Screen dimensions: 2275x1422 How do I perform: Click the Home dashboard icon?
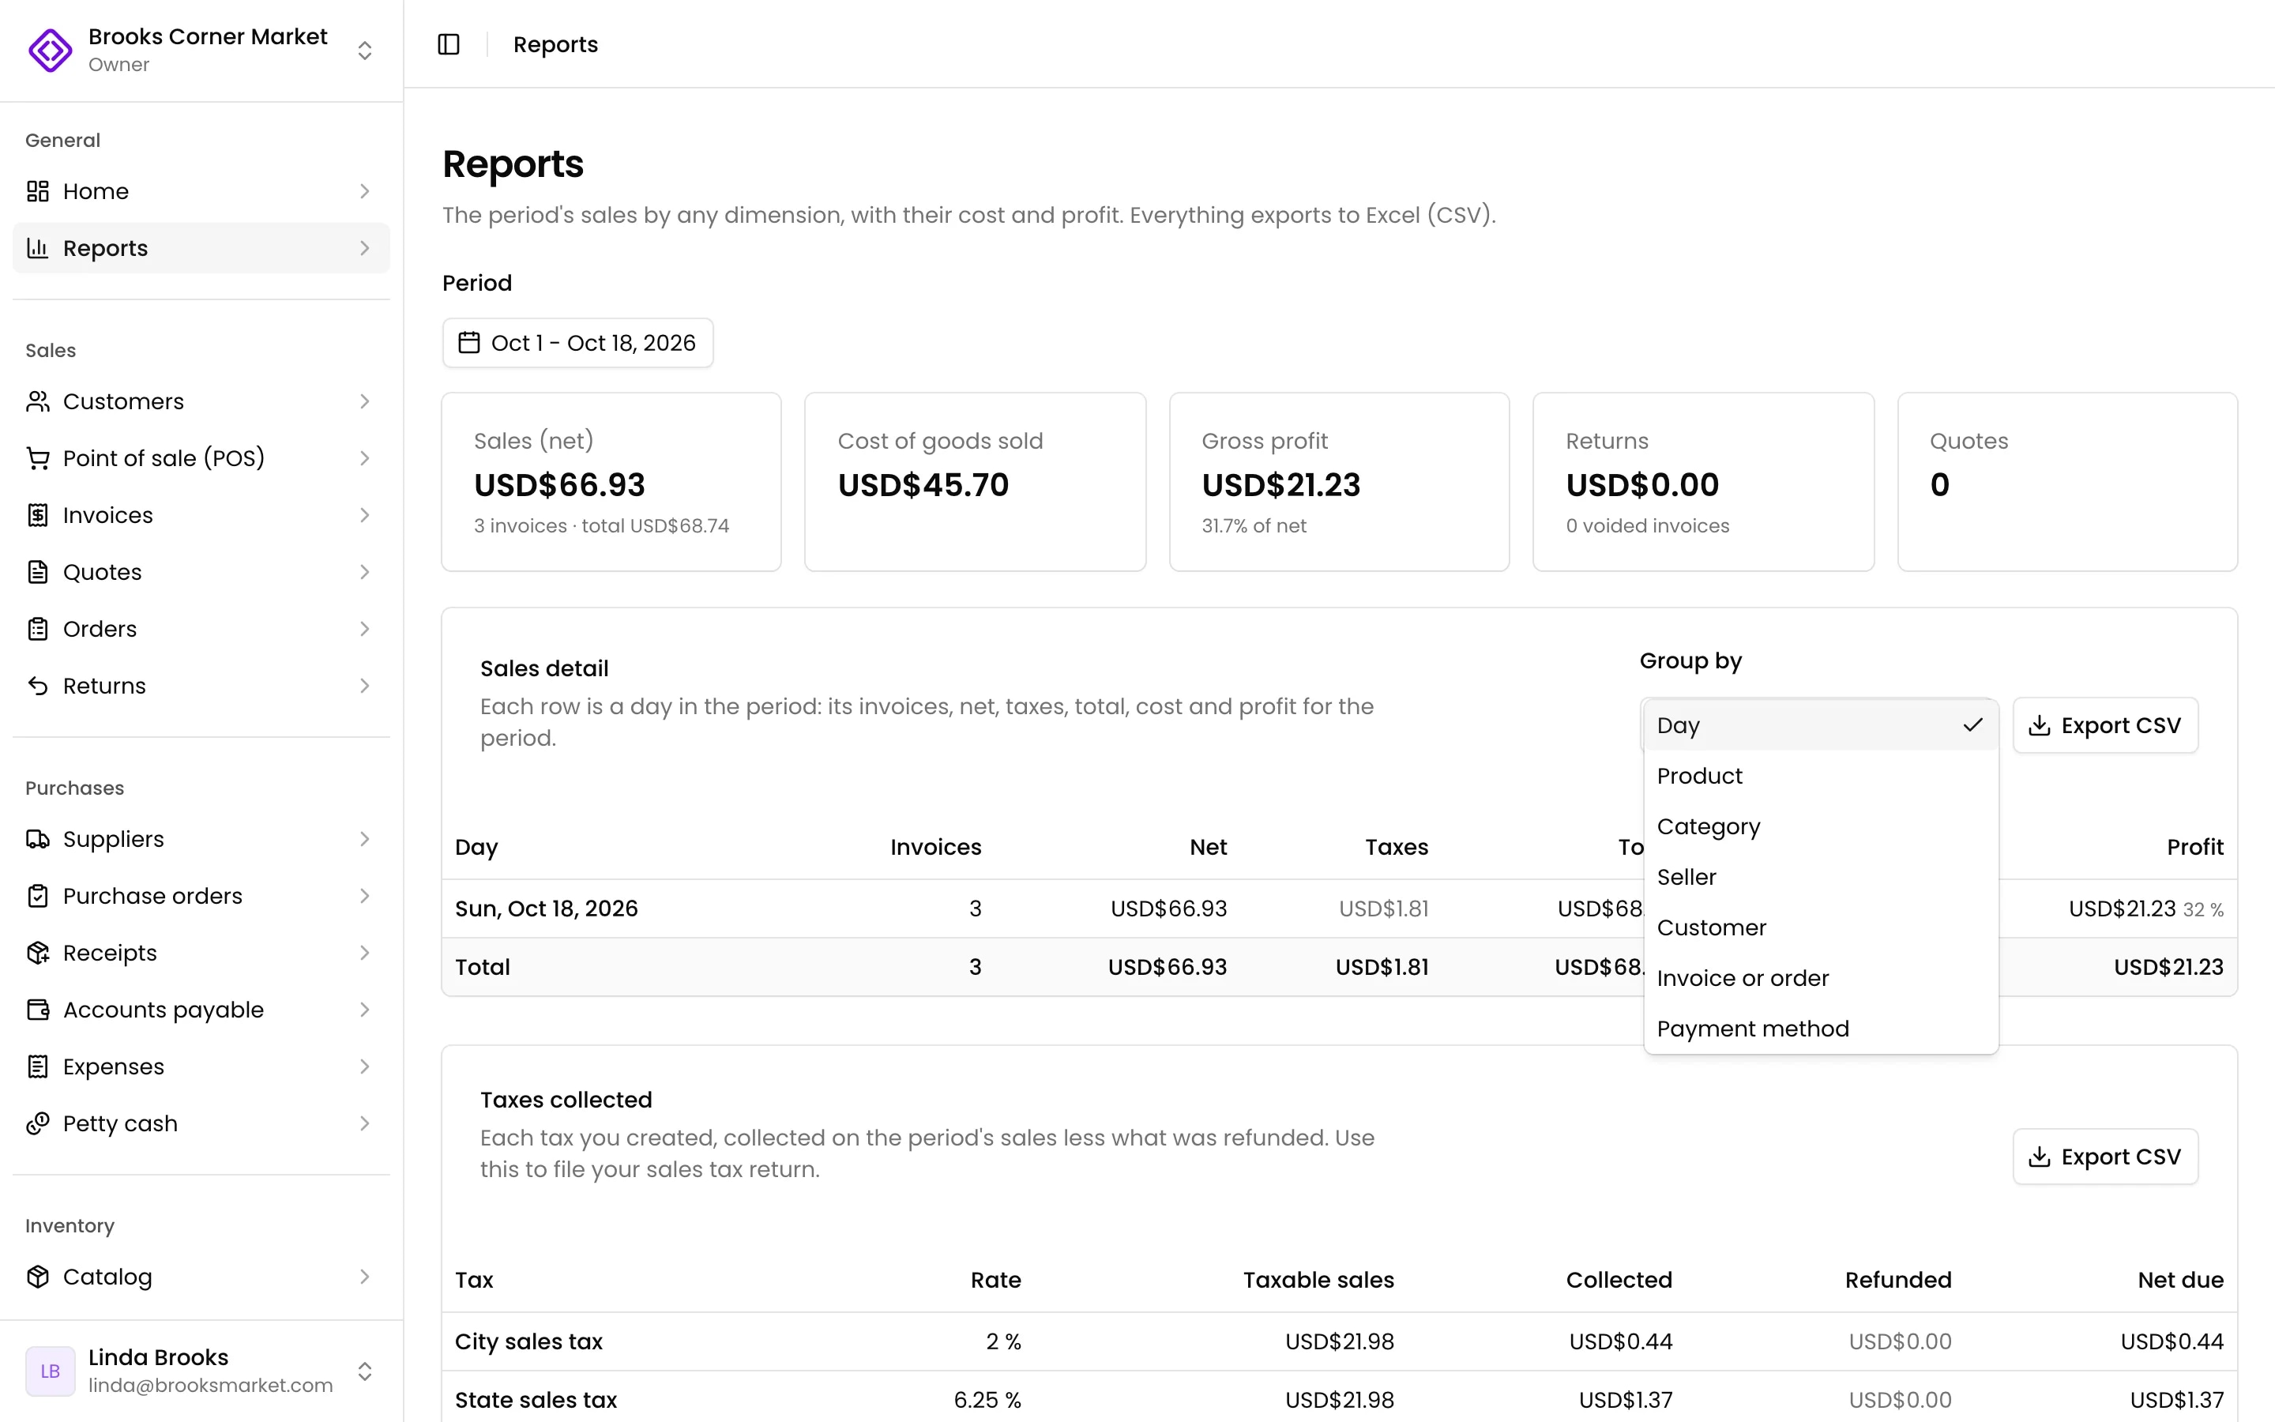pos(38,191)
